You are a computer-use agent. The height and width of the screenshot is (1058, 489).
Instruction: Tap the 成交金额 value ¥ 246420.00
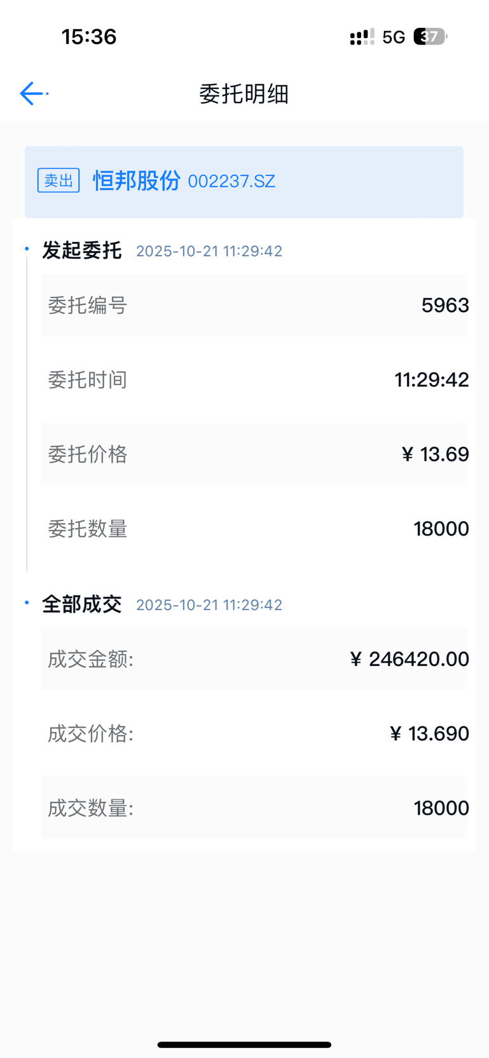(x=410, y=659)
